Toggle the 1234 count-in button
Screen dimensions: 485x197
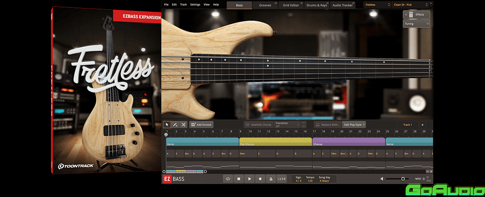pos(282,179)
